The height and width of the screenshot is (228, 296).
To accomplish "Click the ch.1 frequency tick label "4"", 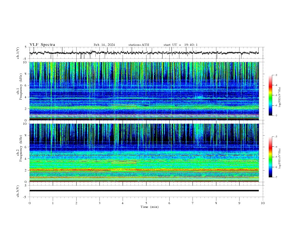I will 26,97.
